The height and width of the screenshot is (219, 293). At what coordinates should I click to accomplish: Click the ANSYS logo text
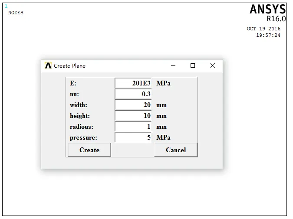coord(268,10)
